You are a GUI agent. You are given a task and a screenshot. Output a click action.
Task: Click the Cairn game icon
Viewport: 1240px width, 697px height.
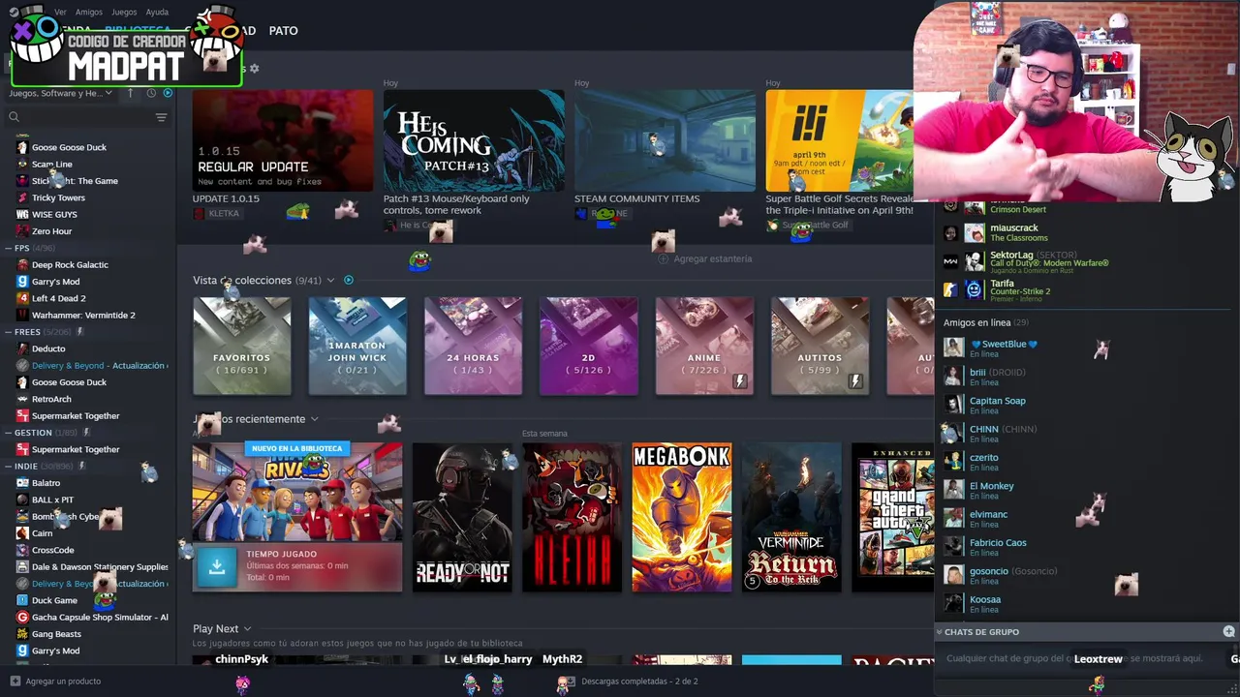tap(22, 533)
